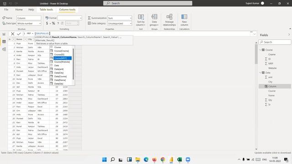
Task: Apply percentage format with the percent icon
Action: 53,23
